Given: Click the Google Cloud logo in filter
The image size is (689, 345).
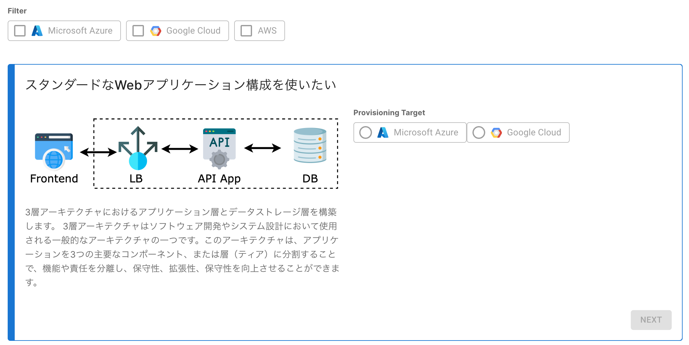Looking at the screenshot, I should [x=156, y=31].
